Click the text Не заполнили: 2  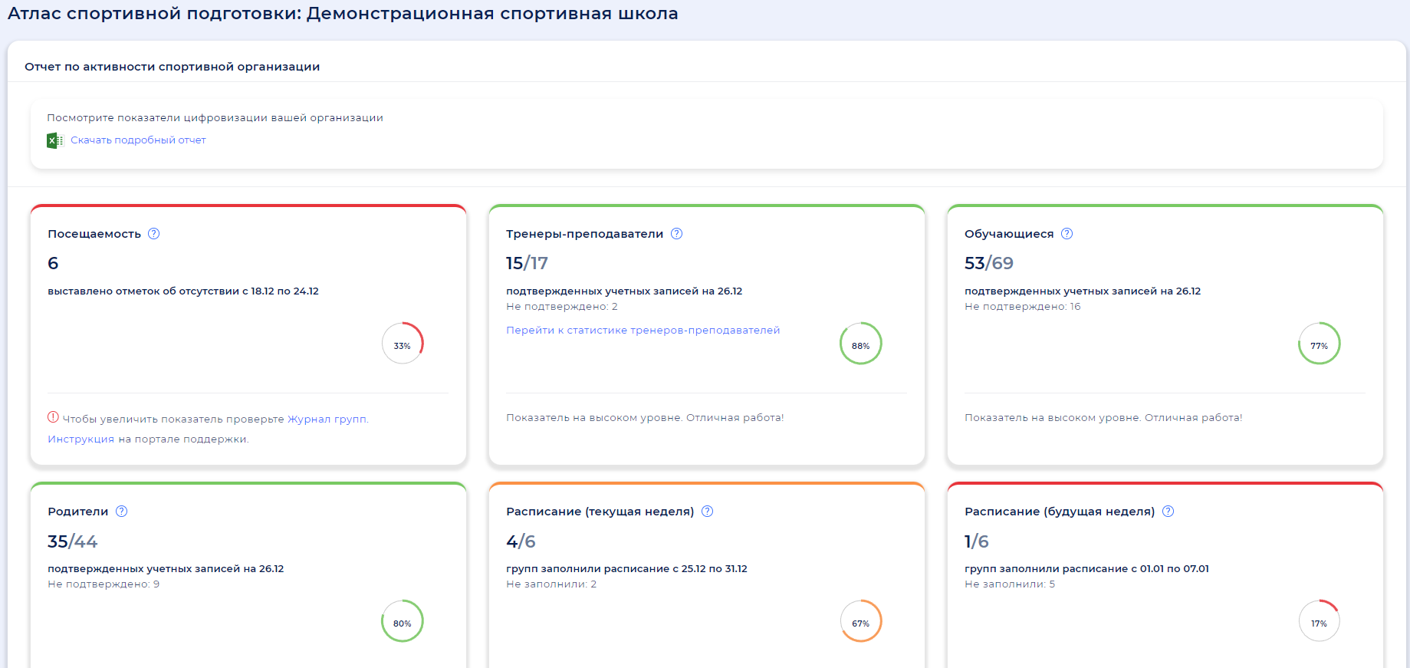551,584
